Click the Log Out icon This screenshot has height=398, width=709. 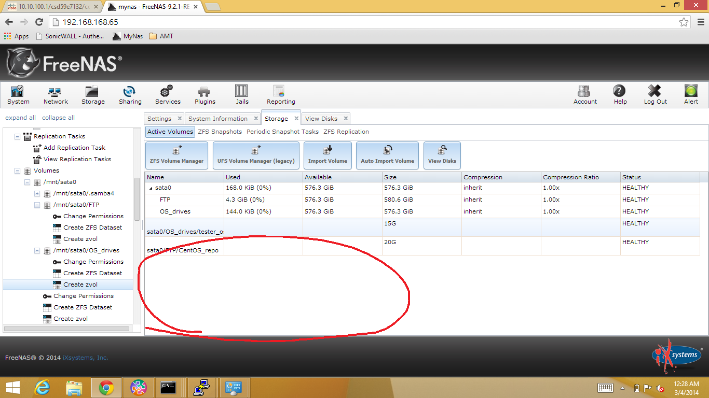point(655,95)
